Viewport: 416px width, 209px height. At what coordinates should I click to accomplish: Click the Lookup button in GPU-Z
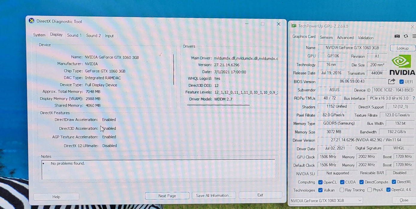pos(403,48)
